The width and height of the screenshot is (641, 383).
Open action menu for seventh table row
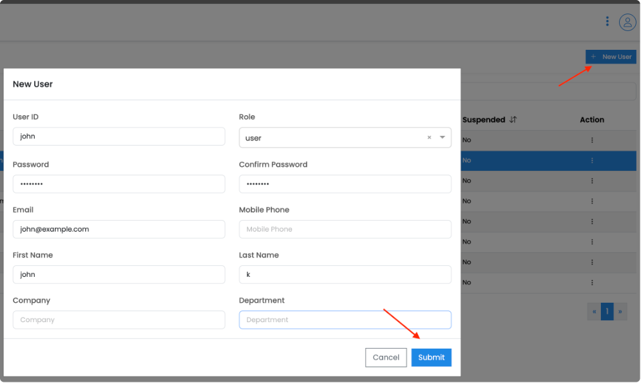click(592, 262)
